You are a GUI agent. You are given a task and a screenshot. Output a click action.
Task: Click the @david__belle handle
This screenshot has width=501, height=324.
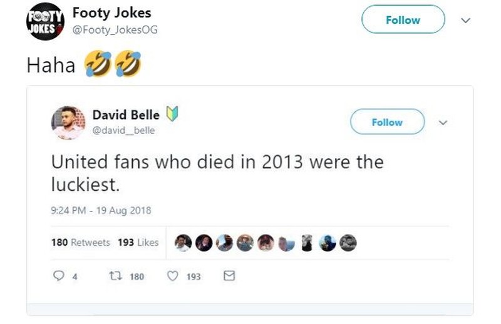123,130
